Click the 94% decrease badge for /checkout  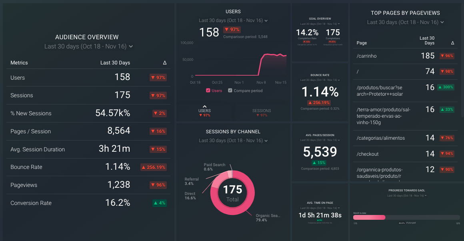[x=447, y=154]
